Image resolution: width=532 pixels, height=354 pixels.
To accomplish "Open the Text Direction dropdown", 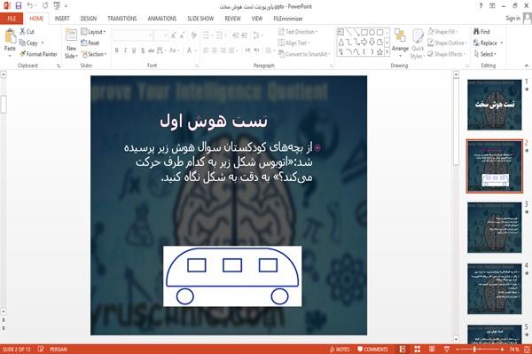I will [298, 32].
